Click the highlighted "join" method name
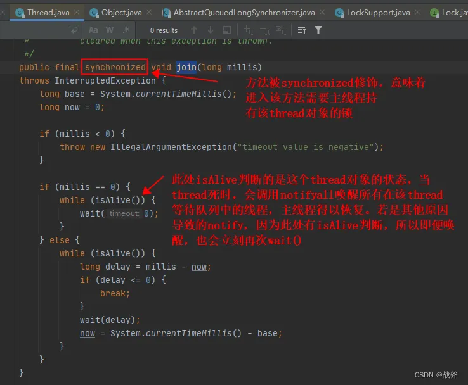468x385 pixels. [186, 67]
